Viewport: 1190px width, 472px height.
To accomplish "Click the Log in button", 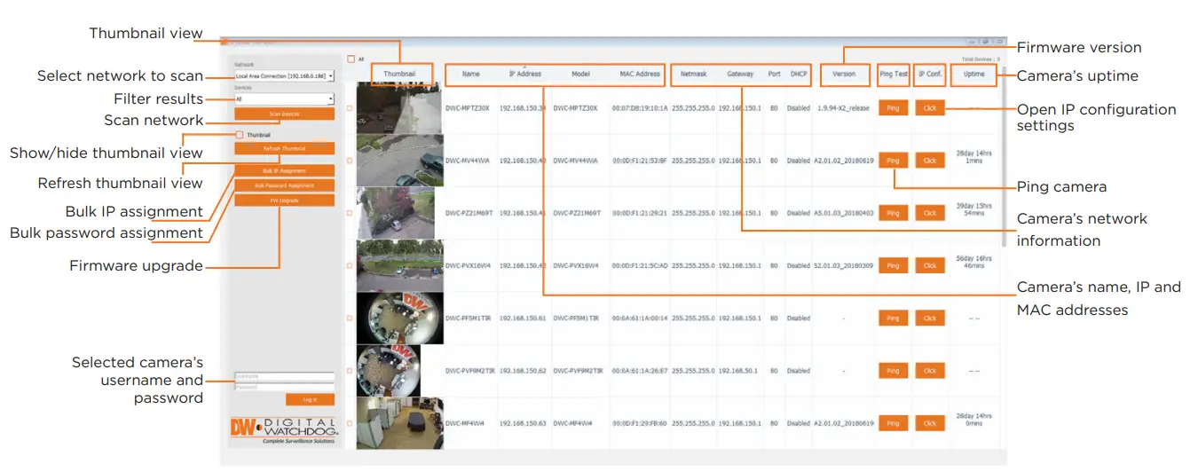I will coord(309,400).
